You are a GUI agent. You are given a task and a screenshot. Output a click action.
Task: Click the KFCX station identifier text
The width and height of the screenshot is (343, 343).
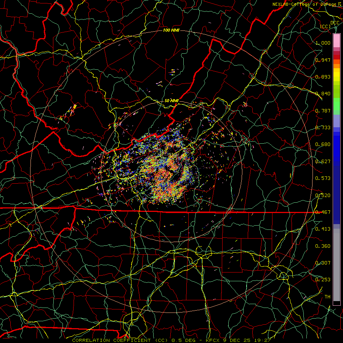(212, 340)
